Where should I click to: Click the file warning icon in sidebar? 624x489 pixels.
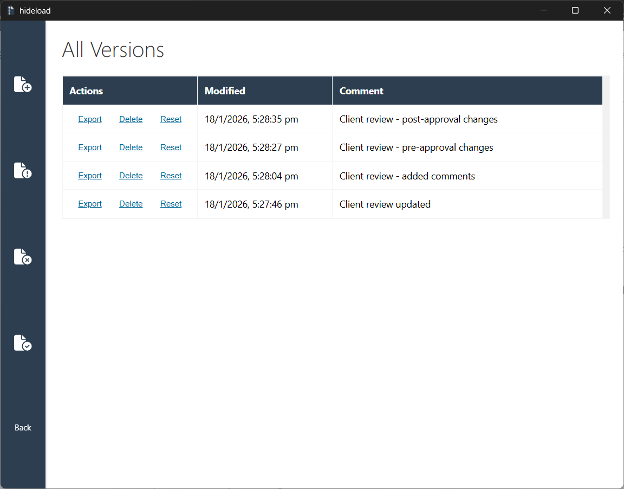coord(23,170)
